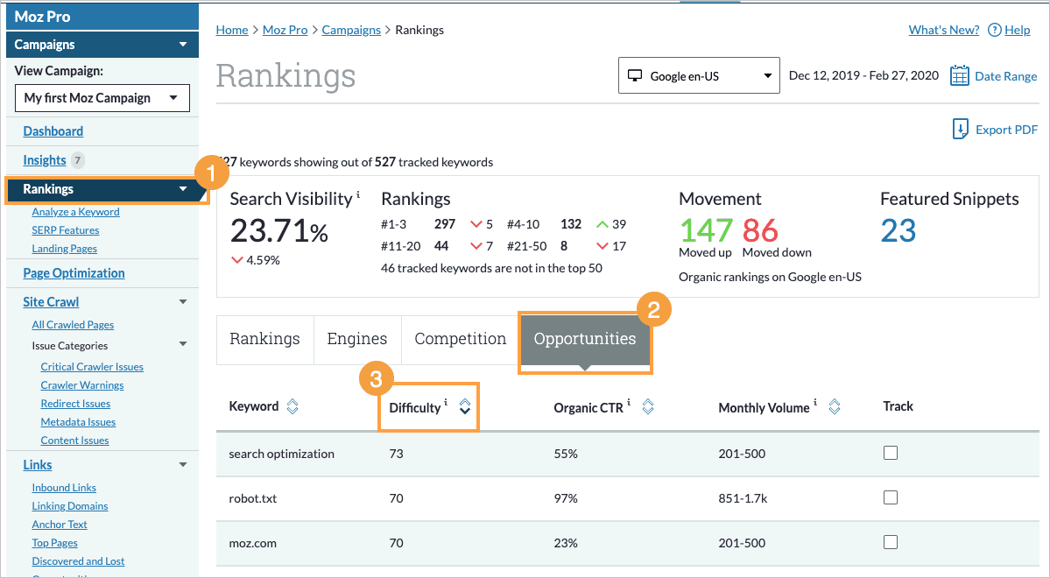The width and height of the screenshot is (1050, 578).
Task: Open Critical Crawler Issues link
Action: point(92,367)
